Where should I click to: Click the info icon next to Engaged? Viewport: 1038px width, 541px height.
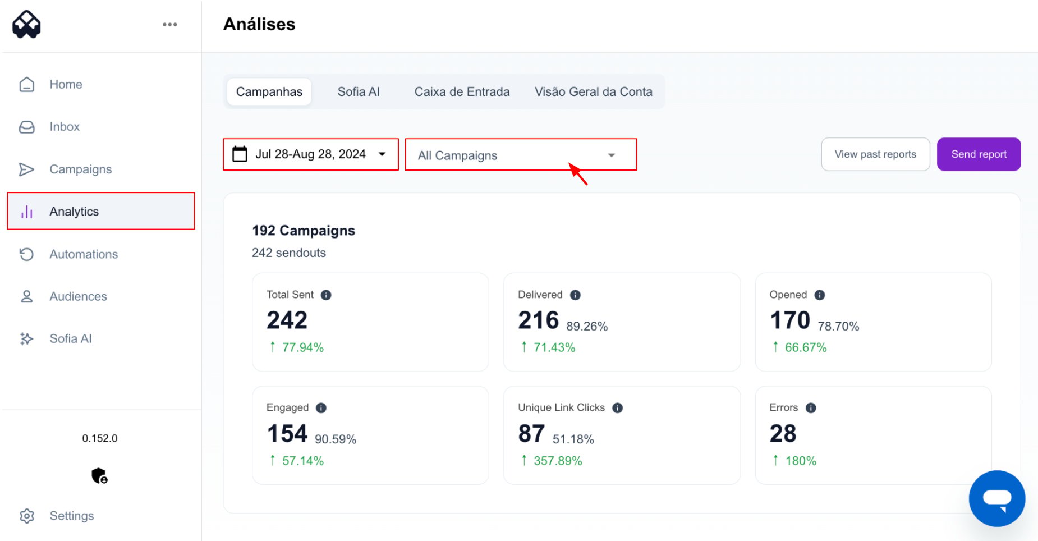click(x=321, y=408)
